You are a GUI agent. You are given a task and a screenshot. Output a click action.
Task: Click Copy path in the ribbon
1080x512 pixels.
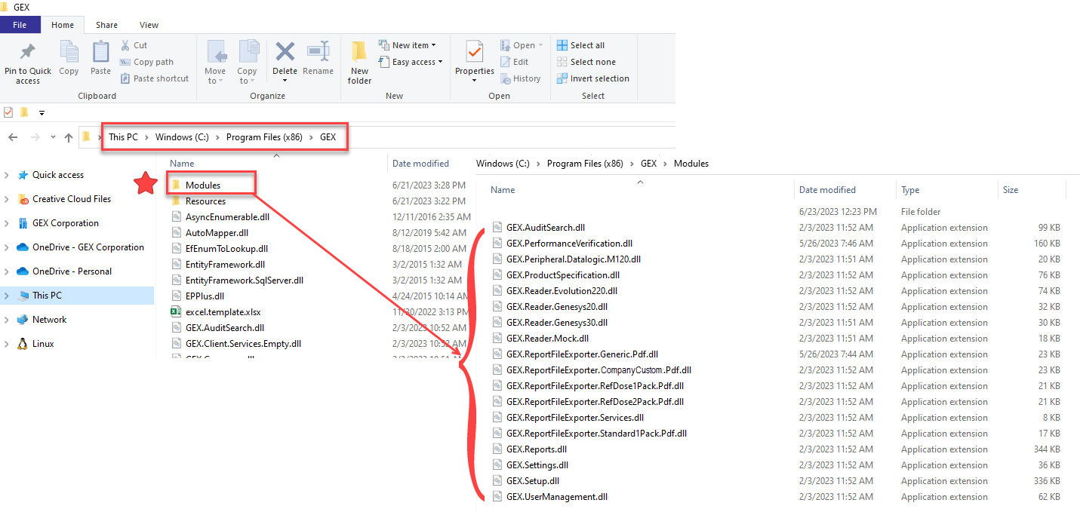click(146, 62)
